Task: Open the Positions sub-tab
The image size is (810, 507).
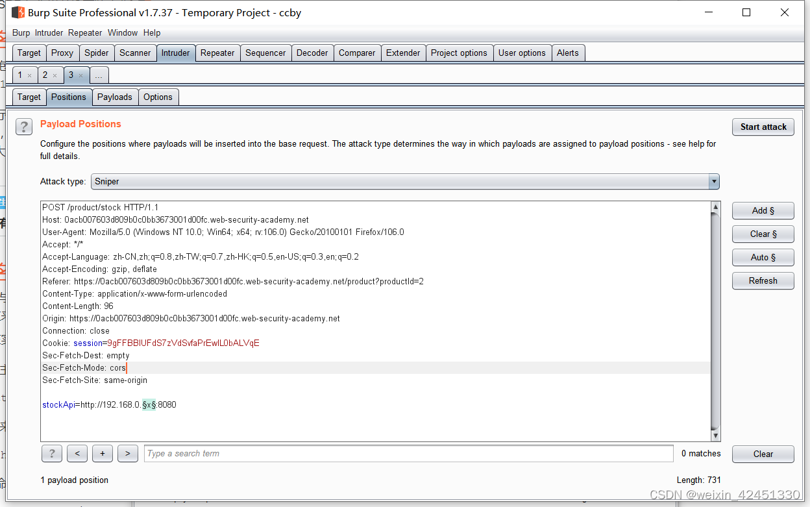Action: point(69,97)
